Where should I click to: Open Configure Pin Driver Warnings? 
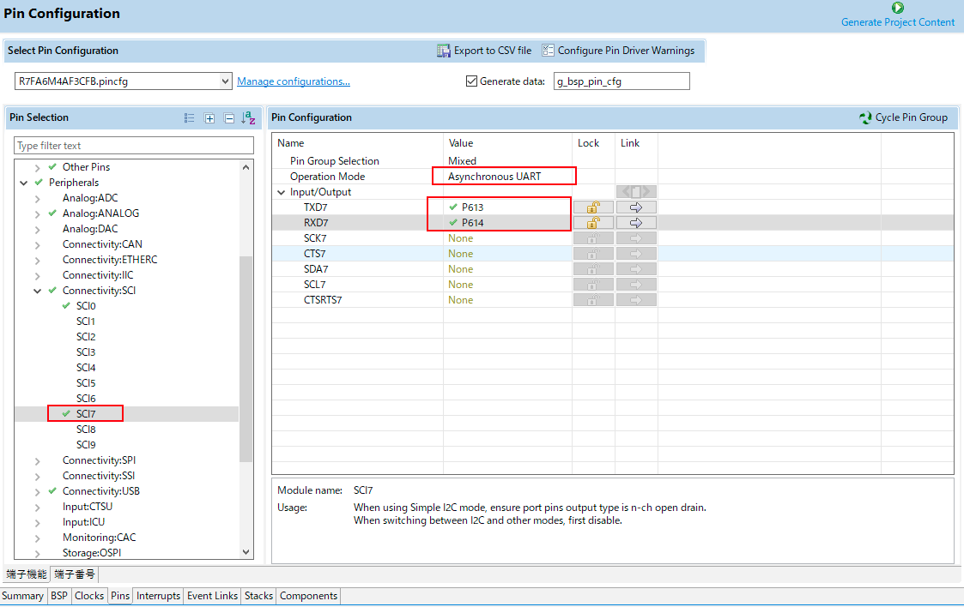(617, 51)
